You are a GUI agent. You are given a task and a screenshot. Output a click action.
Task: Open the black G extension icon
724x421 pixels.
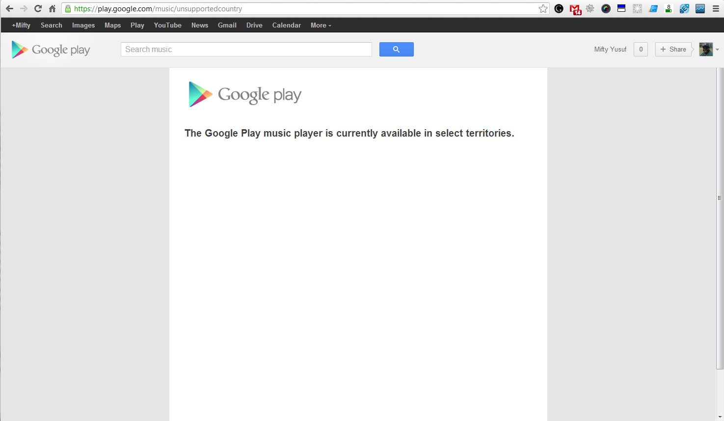click(x=559, y=8)
